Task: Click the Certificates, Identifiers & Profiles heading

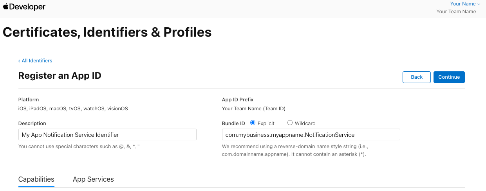Action: pos(107,32)
